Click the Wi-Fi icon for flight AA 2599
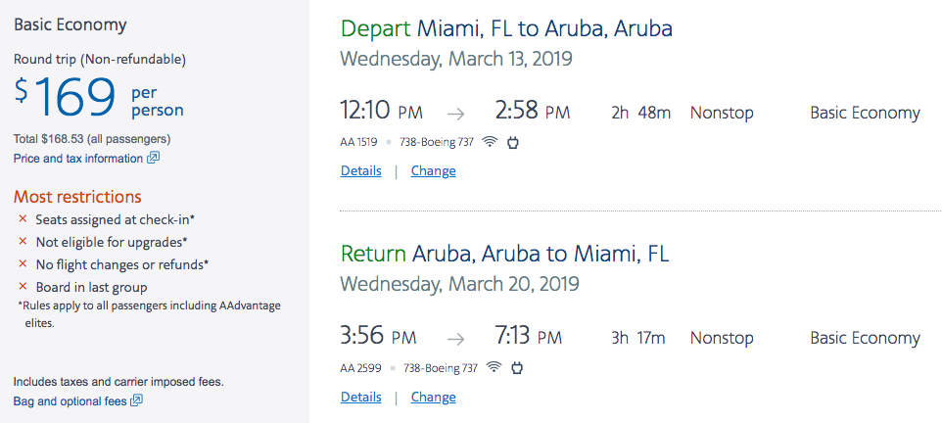 coord(495,368)
